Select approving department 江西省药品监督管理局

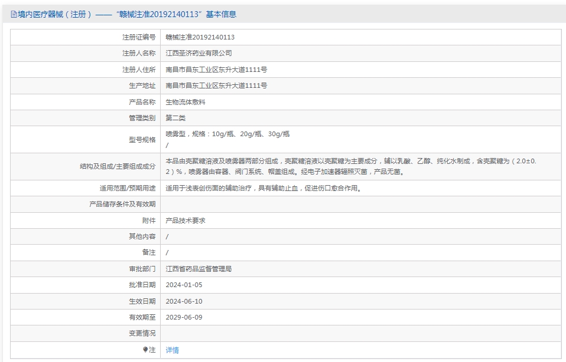199,269
